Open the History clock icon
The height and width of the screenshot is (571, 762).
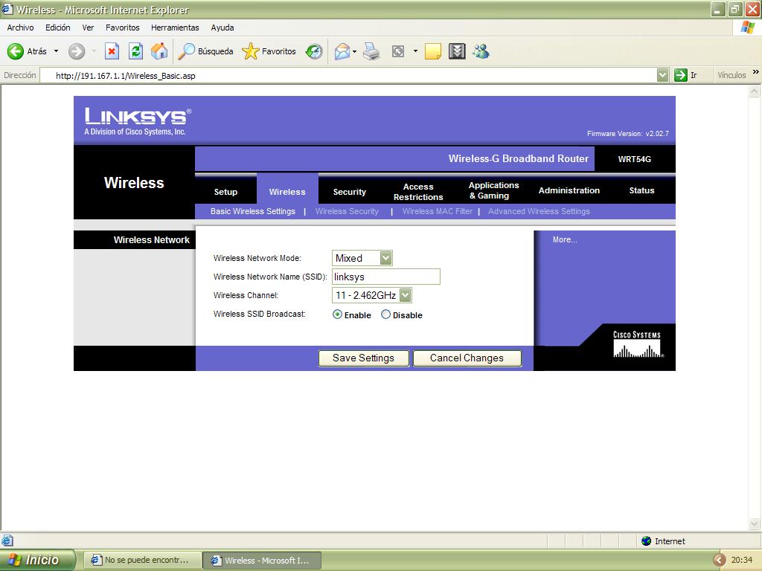[x=314, y=51]
